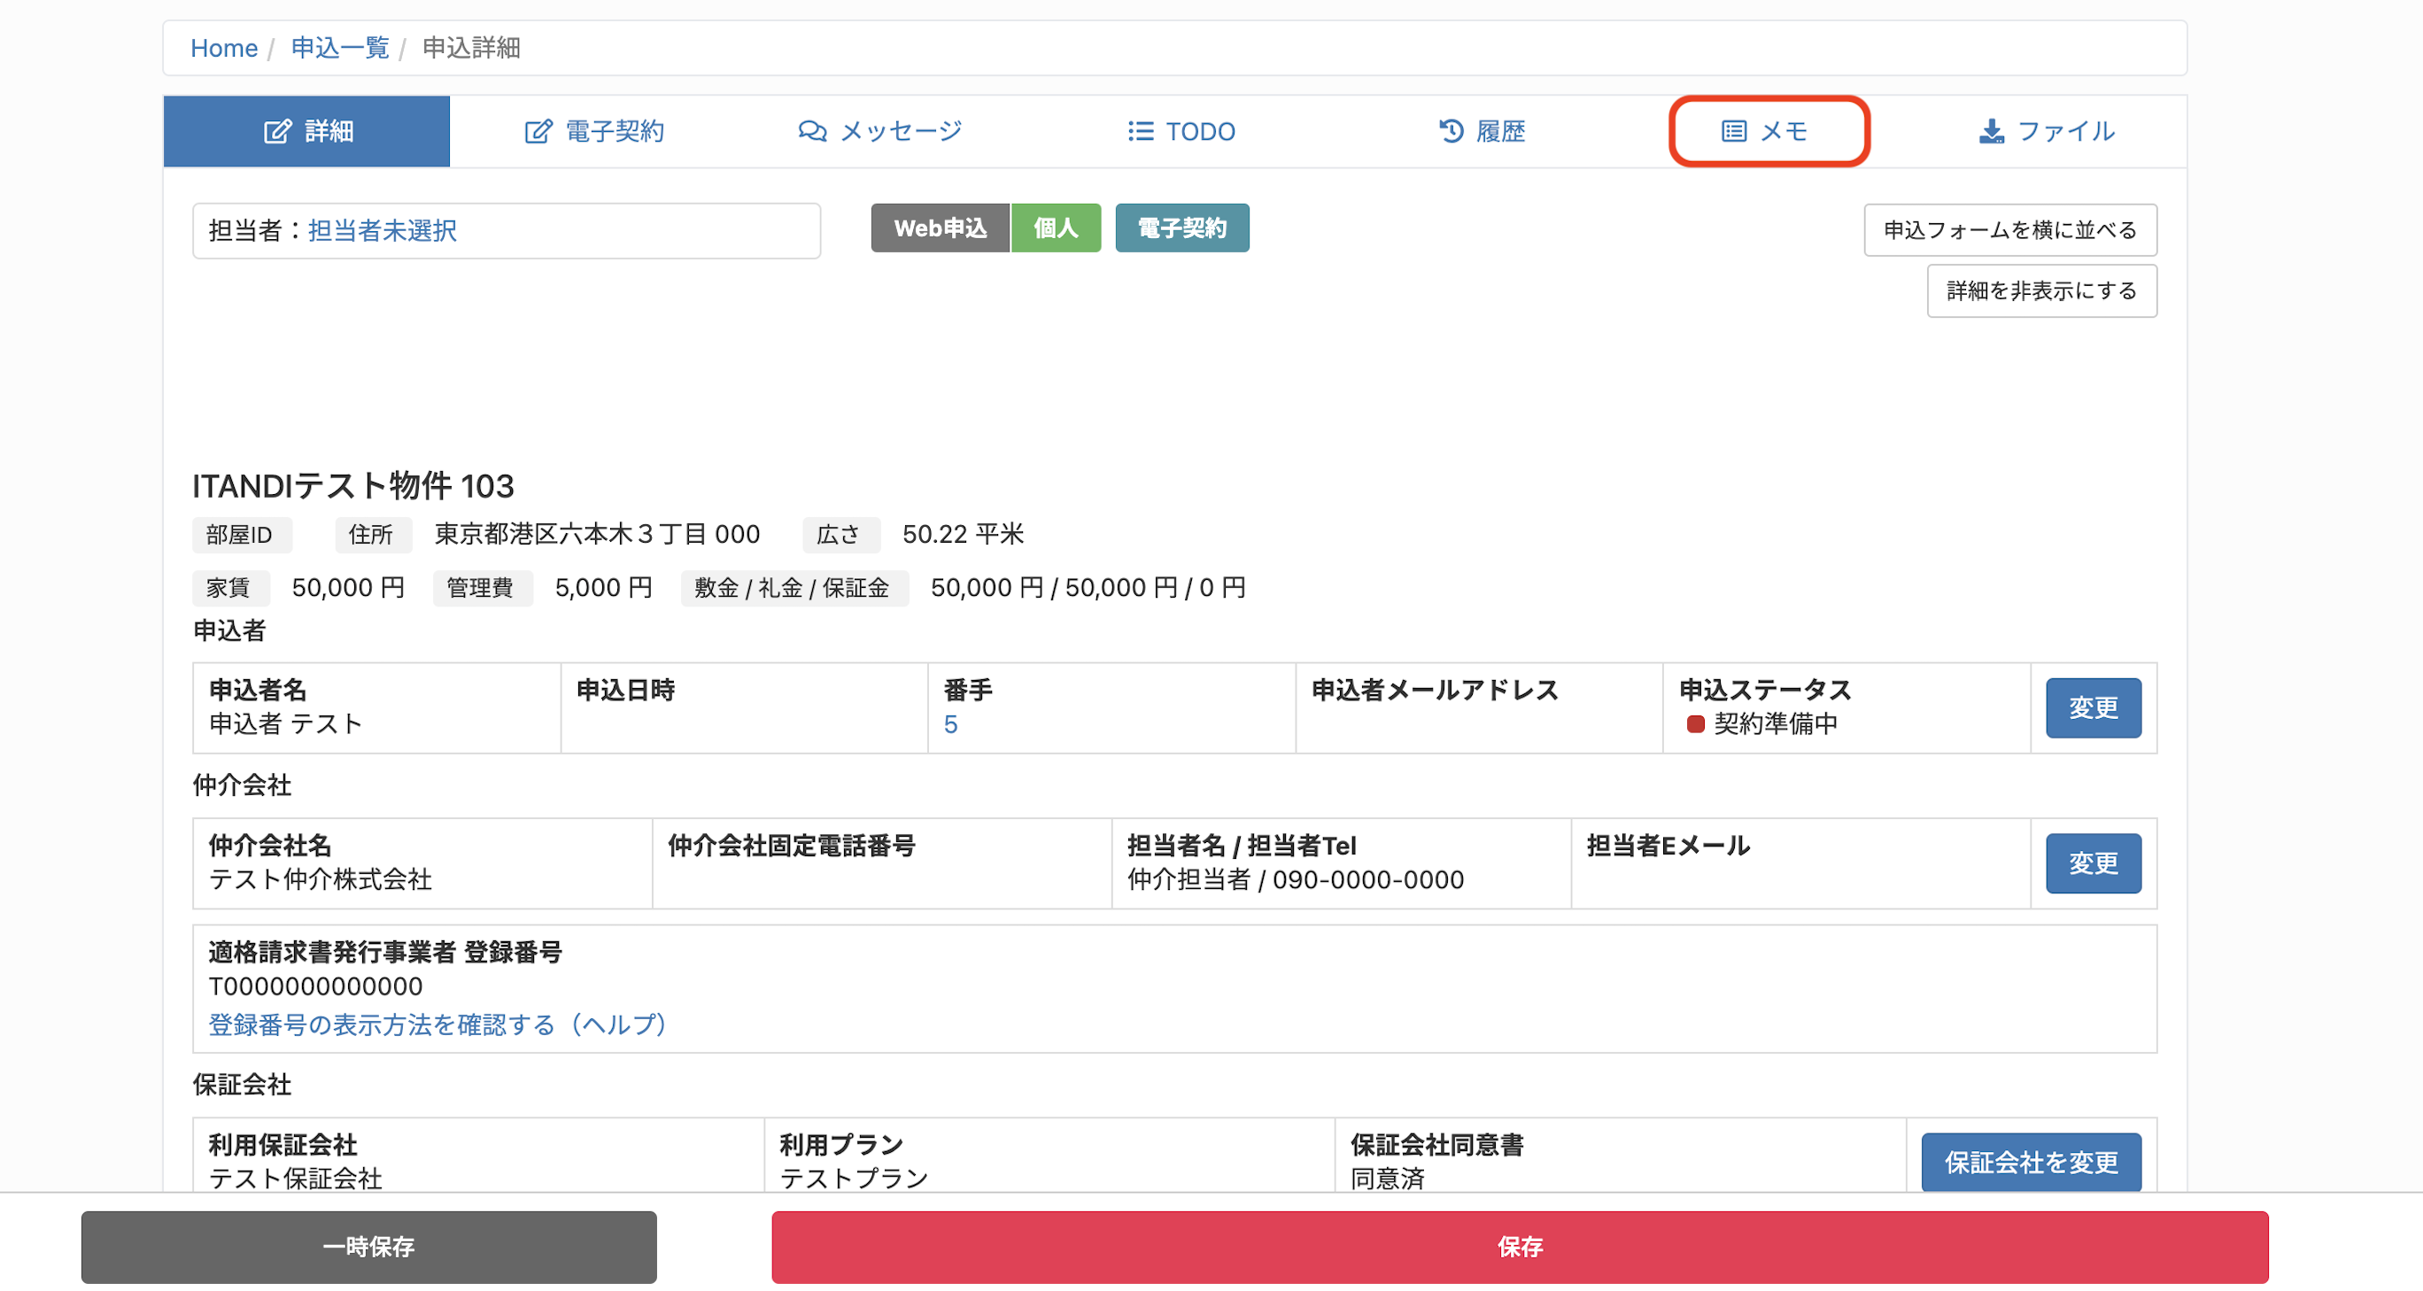Switch to the 電子契約 tab

594,131
